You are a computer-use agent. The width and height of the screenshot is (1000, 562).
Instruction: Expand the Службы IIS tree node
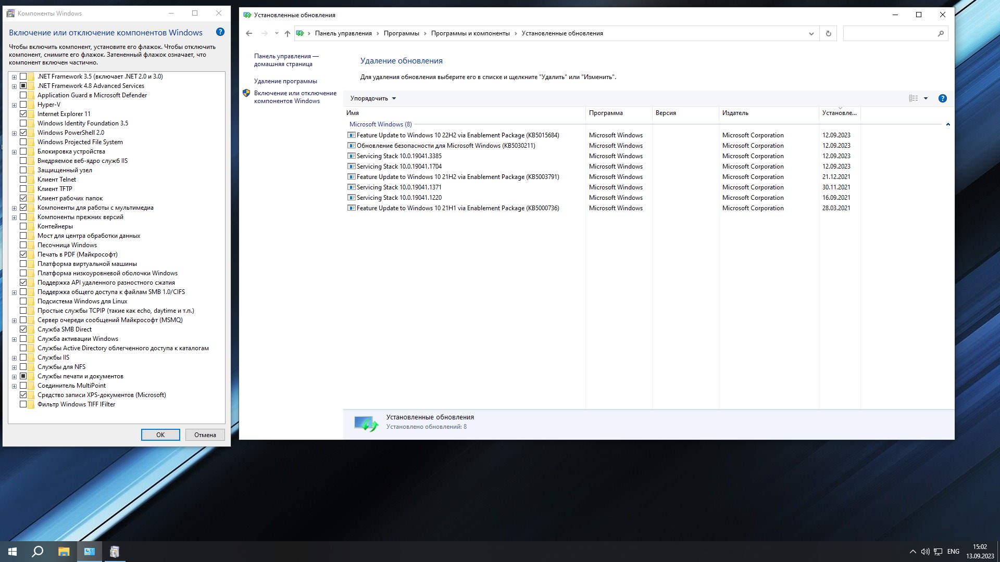pyautogui.click(x=14, y=358)
